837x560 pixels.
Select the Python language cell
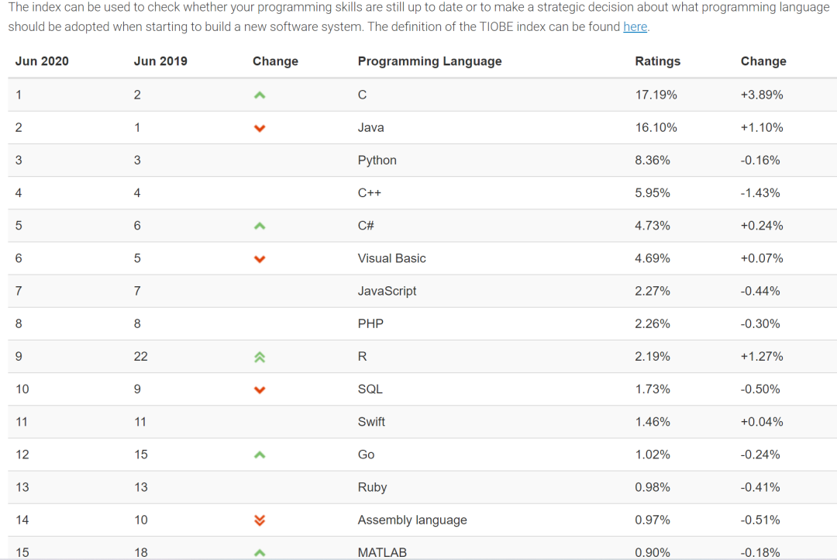(377, 161)
